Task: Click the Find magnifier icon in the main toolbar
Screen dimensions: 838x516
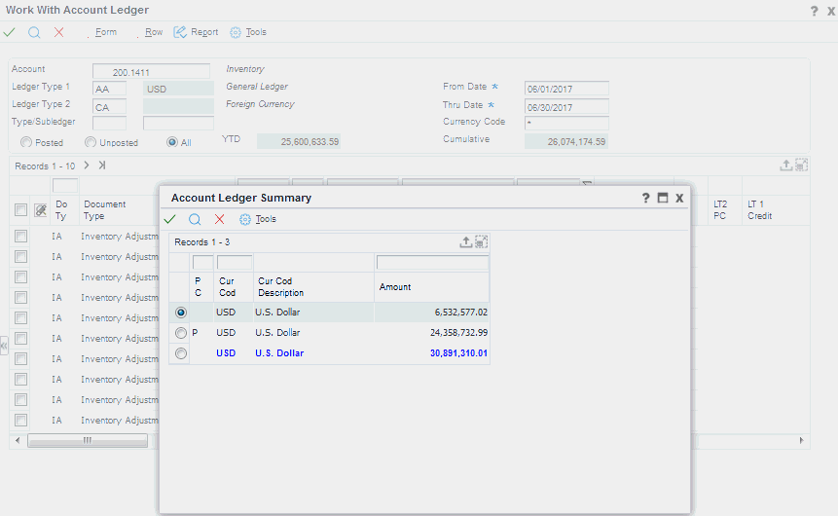Action: point(34,32)
